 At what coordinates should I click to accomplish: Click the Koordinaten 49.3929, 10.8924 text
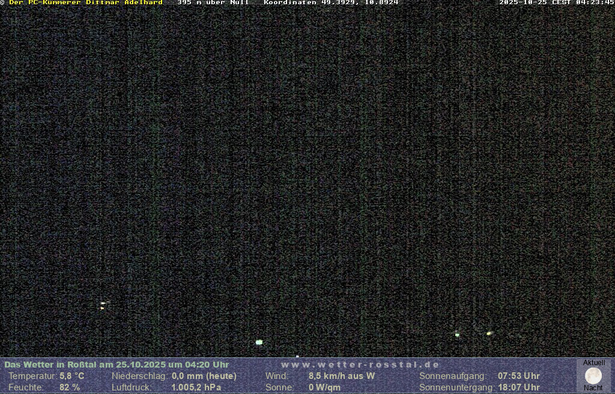click(x=331, y=3)
